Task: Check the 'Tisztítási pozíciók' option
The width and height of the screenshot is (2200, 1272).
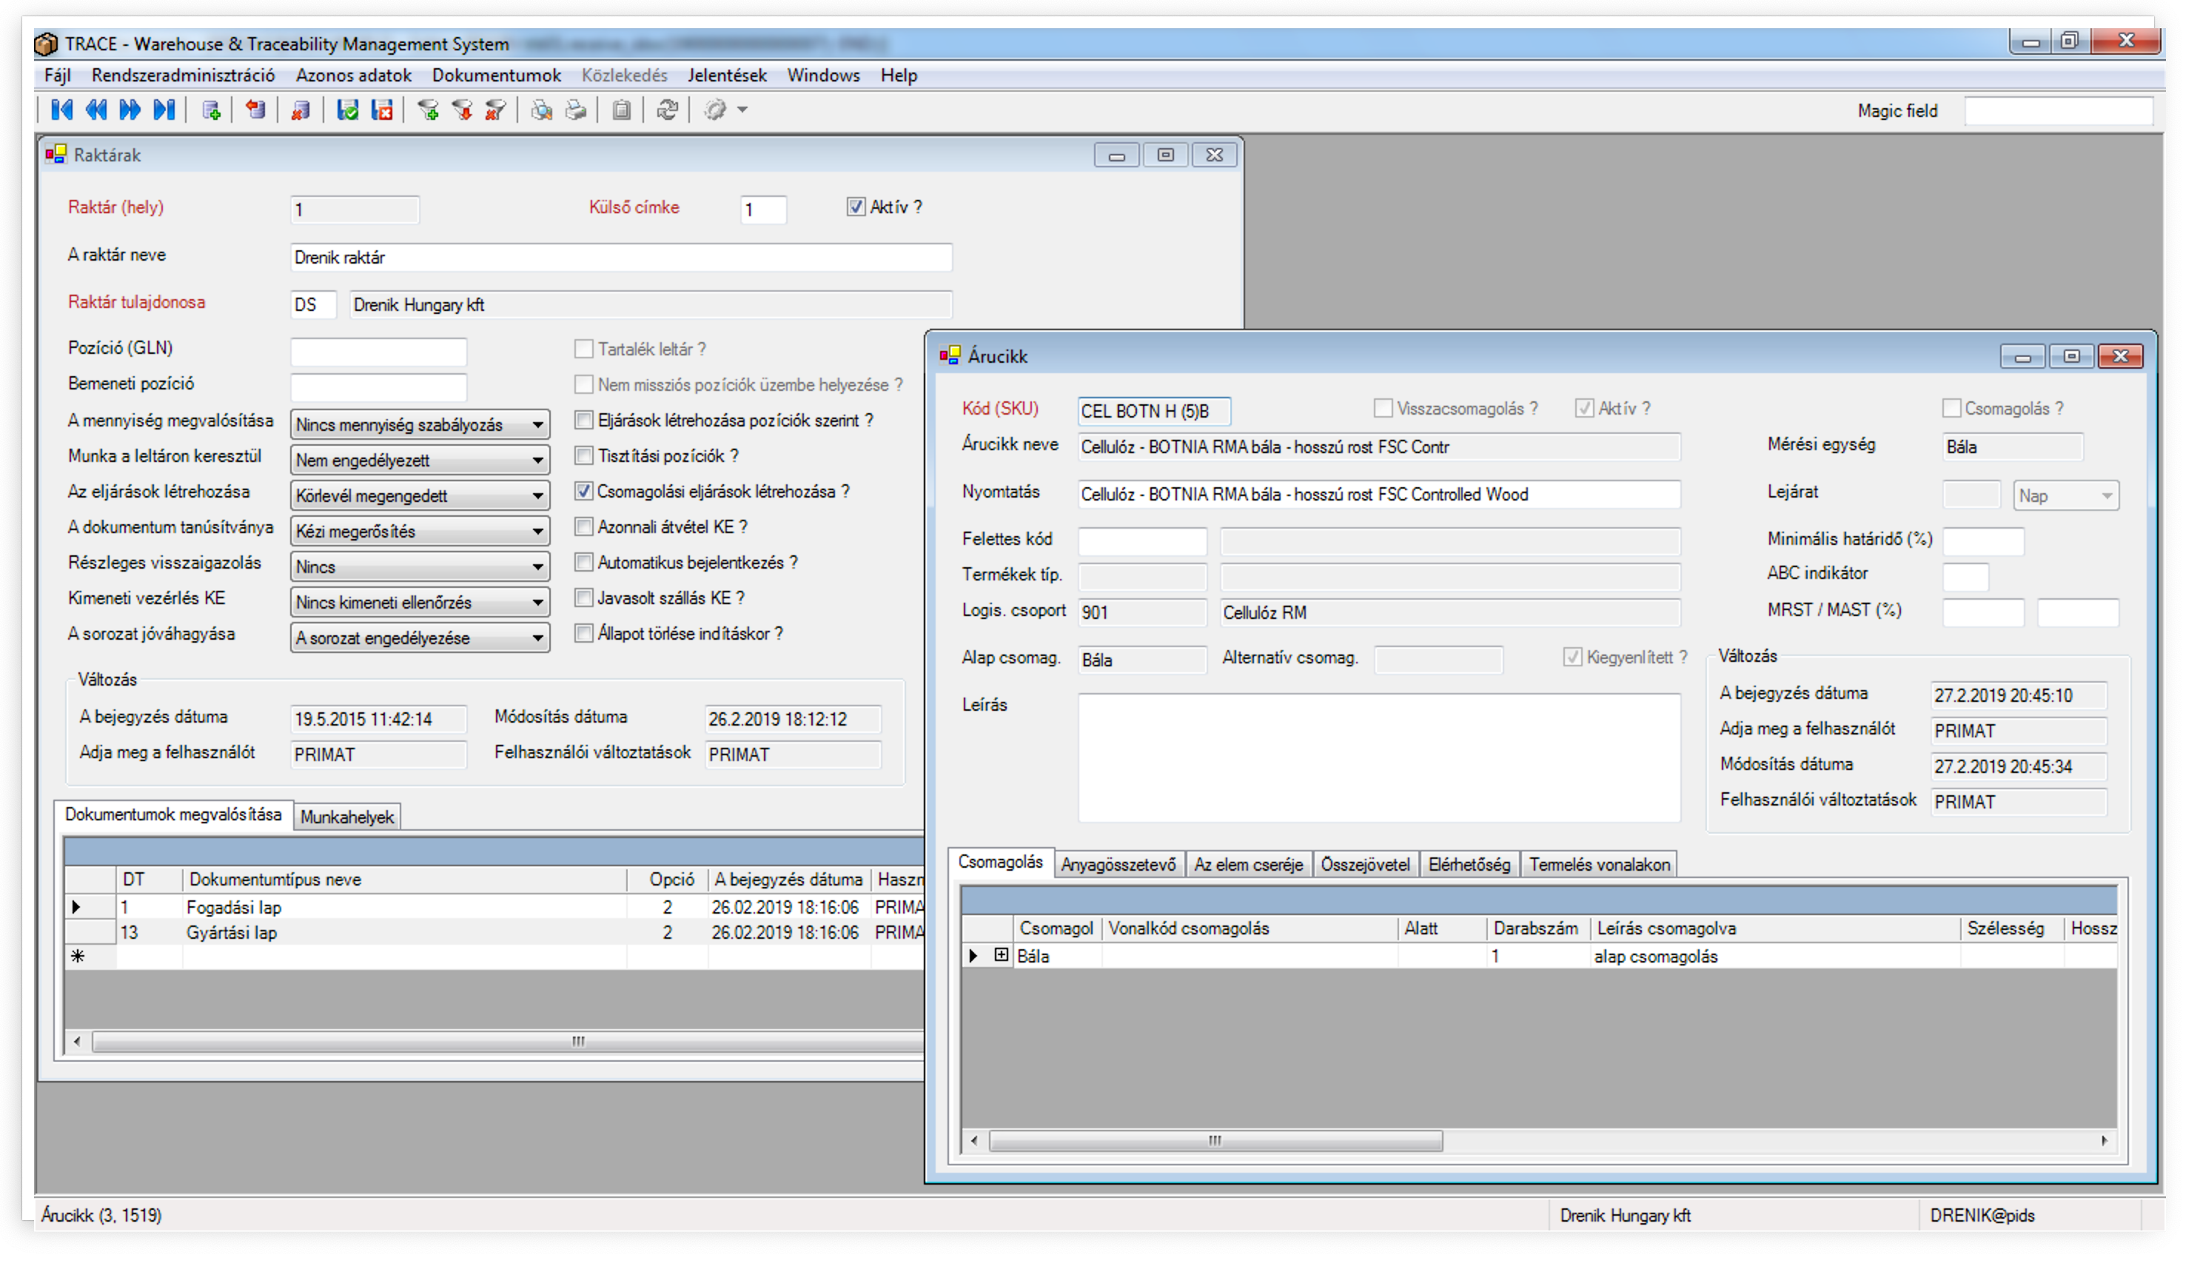Action: coord(584,456)
